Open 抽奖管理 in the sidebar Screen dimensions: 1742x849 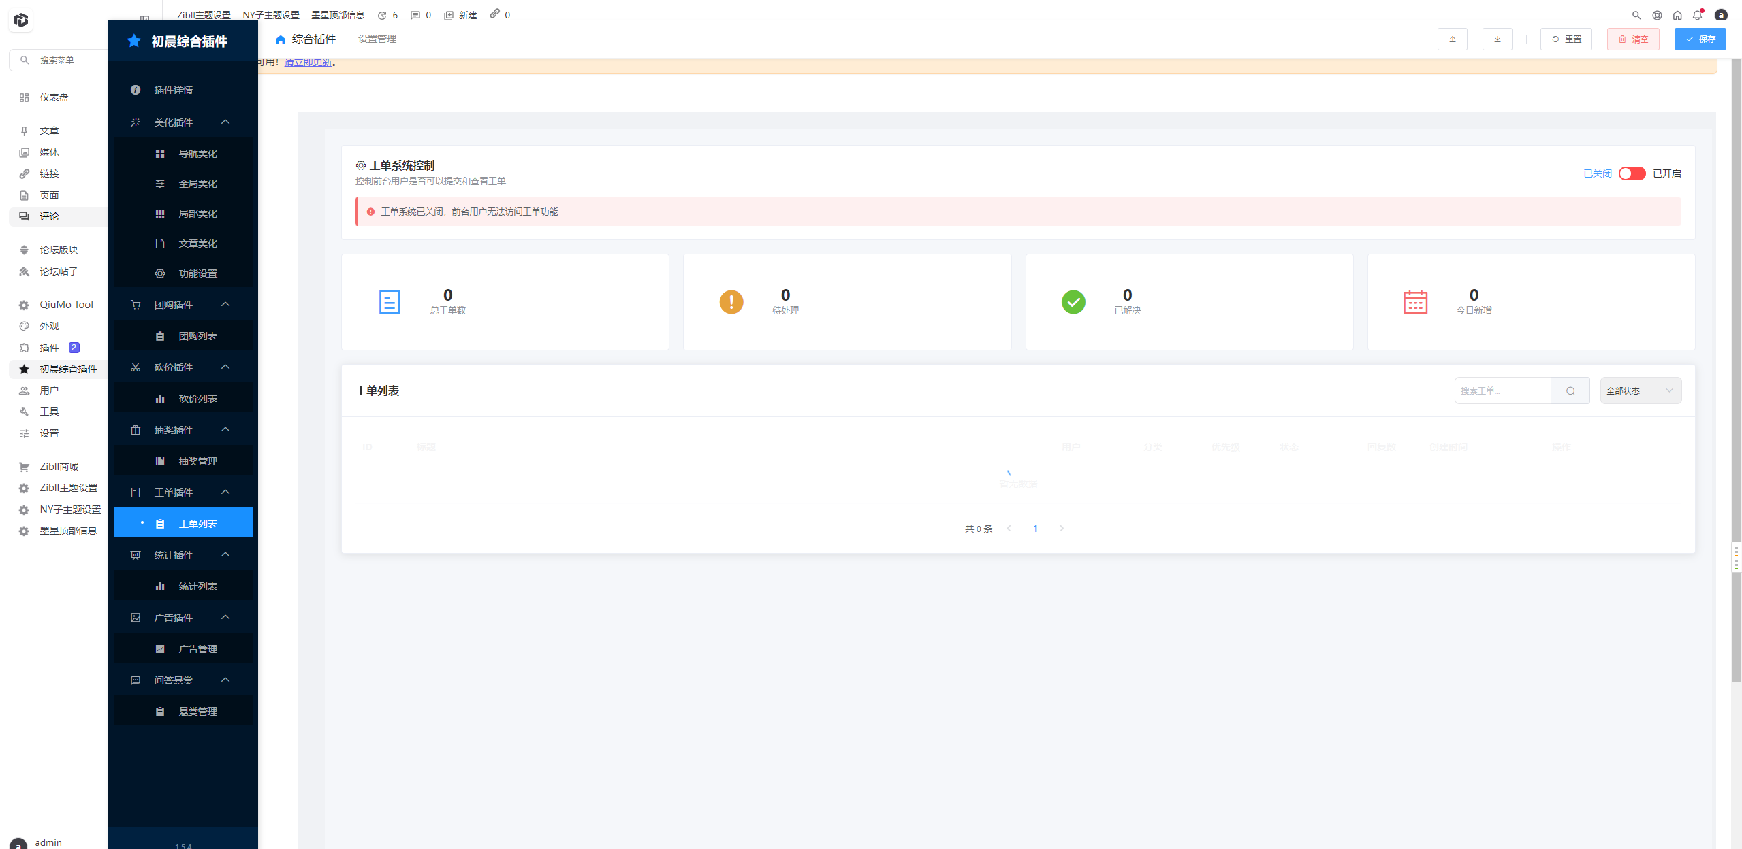[197, 461]
